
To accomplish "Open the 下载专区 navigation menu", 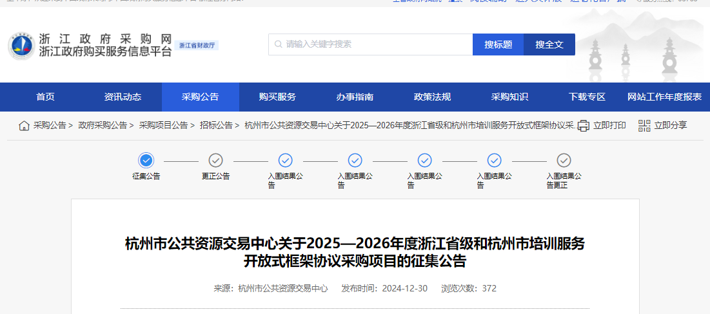I will [x=587, y=97].
